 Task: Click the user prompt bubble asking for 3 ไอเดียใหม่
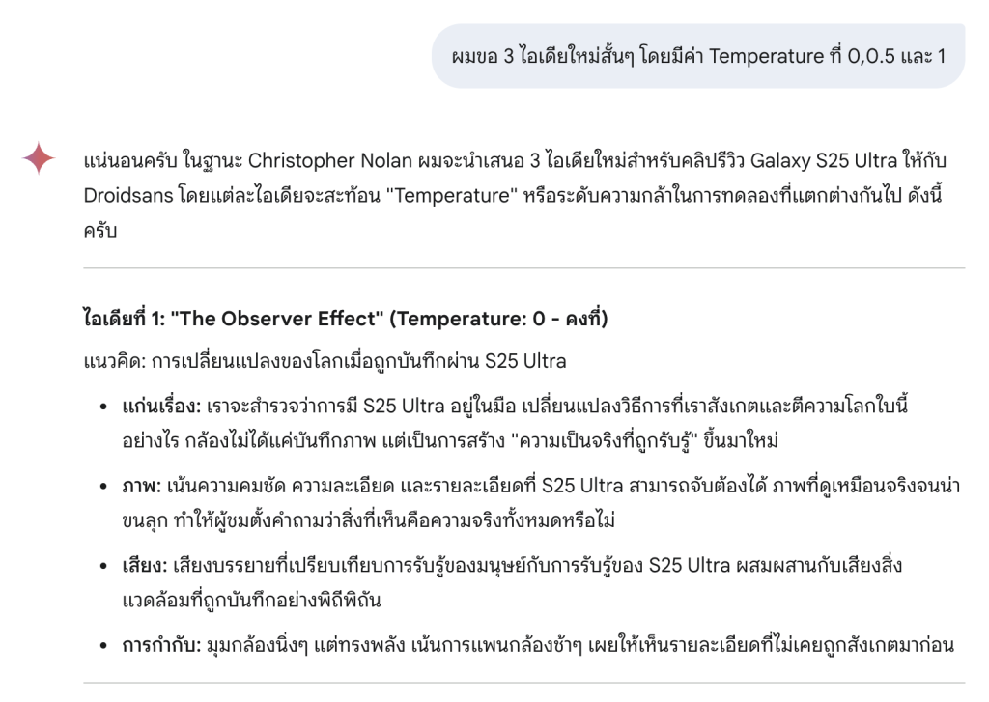click(x=698, y=56)
